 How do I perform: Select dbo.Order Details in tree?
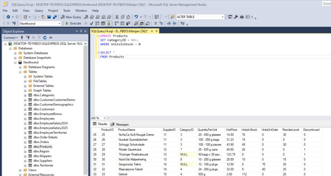[45, 137]
